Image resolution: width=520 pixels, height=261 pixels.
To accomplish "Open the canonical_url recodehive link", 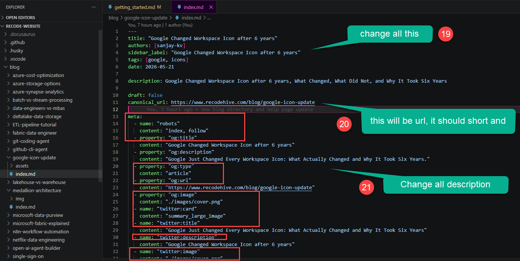I will tap(243, 102).
